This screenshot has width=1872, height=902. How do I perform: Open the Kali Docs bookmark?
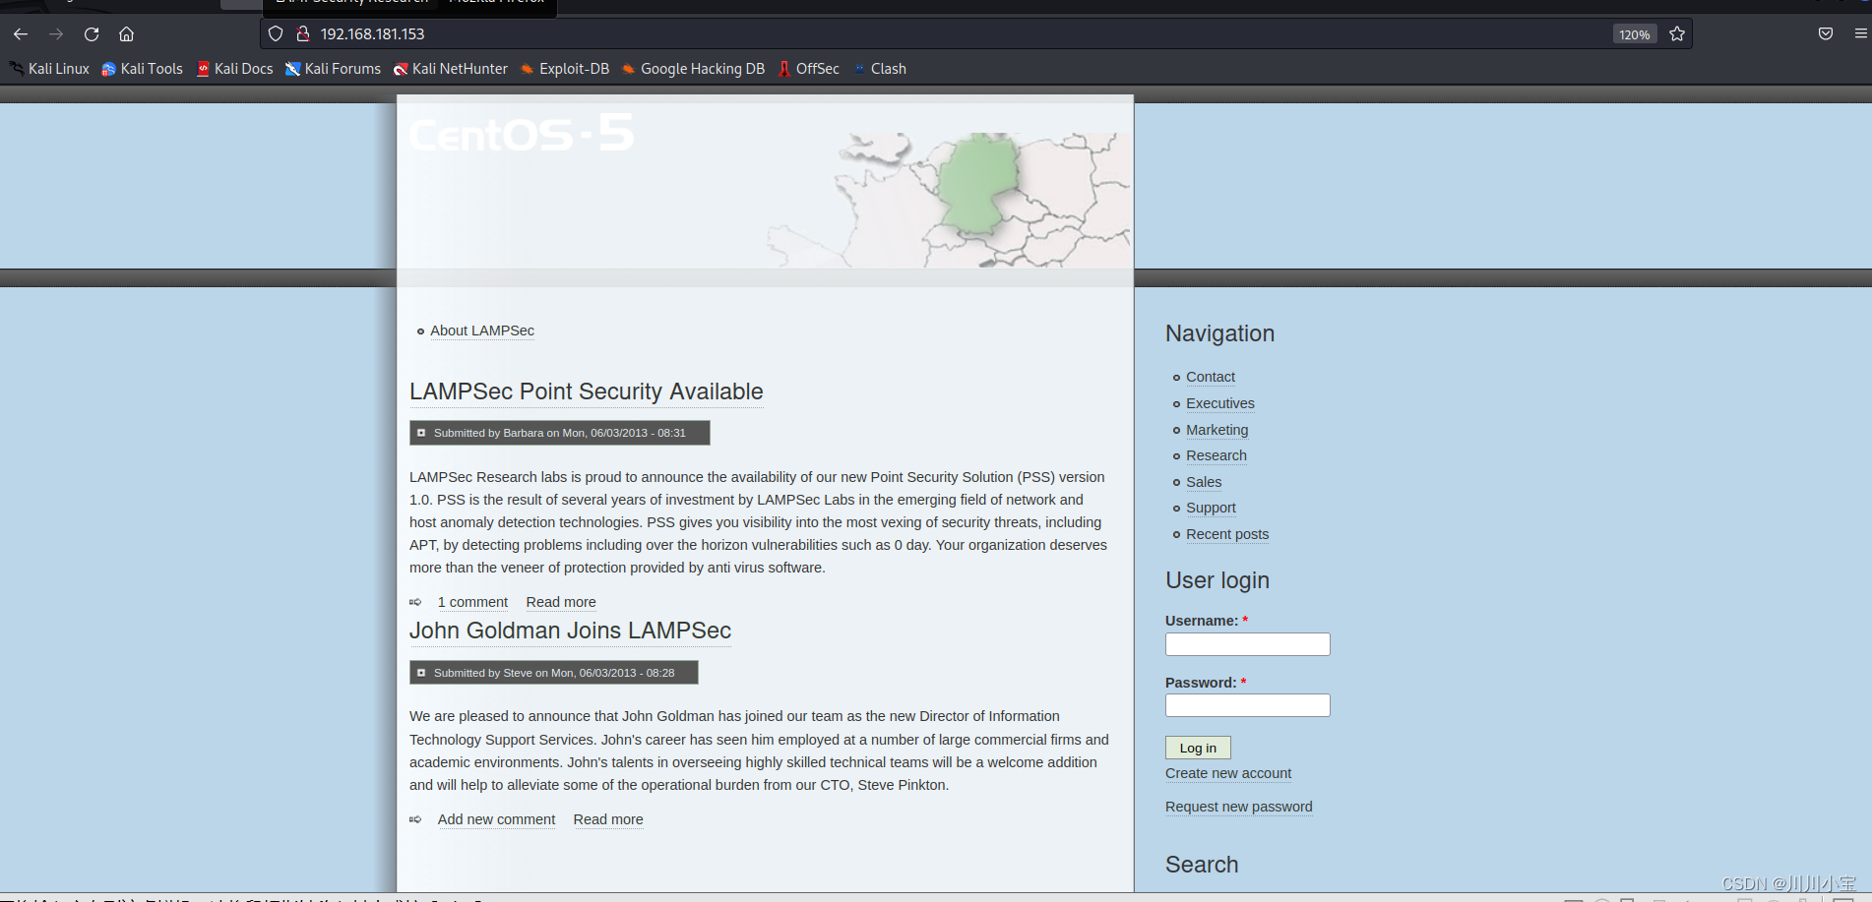coord(234,69)
